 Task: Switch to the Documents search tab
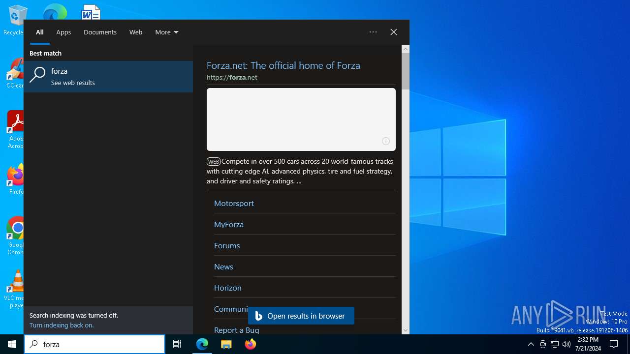click(100, 32)
